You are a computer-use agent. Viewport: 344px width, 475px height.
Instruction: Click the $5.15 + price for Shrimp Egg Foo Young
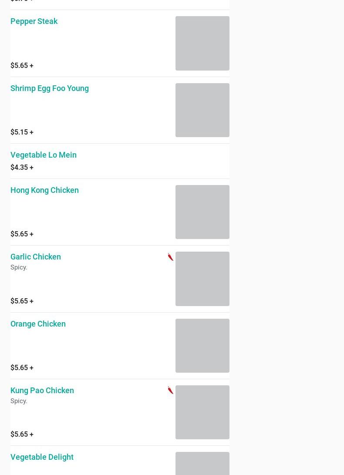tap(22, 132)
